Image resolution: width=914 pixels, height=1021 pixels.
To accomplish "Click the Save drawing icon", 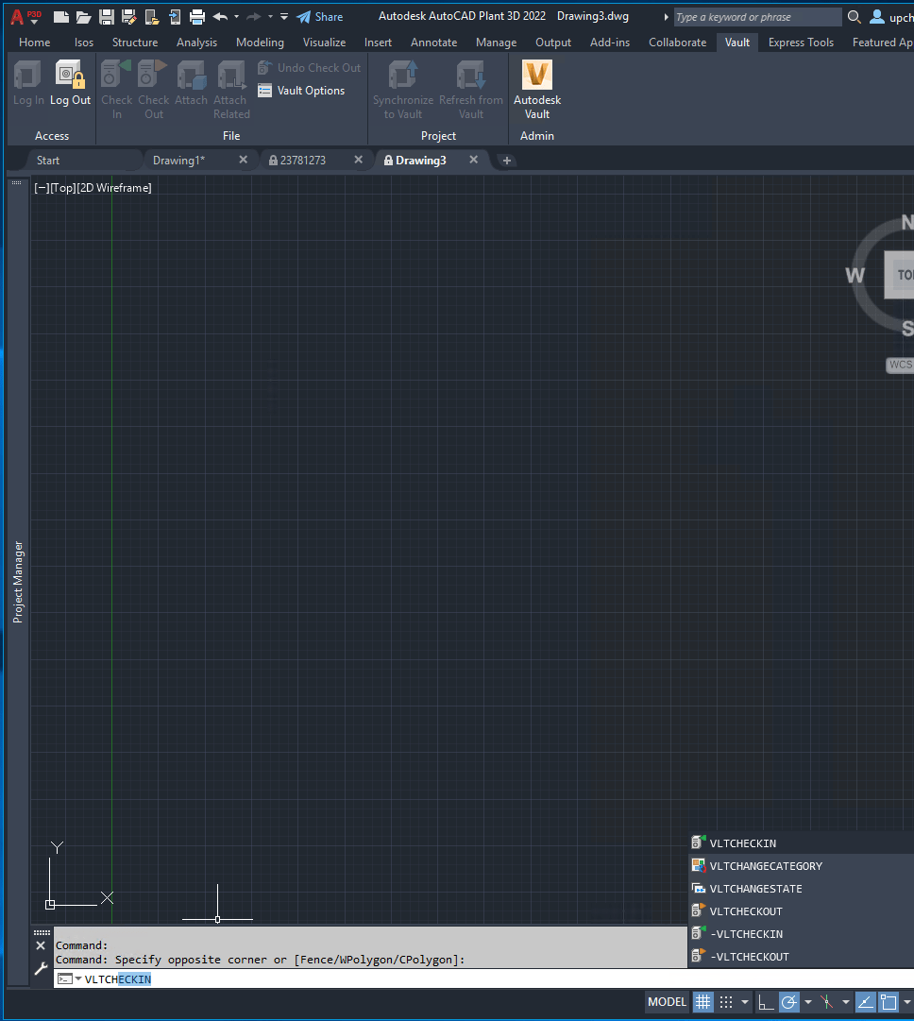I will tap(104, 16).
